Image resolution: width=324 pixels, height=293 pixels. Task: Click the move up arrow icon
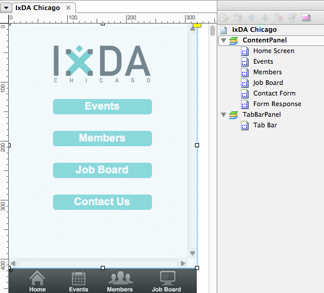click(x=252, y=18)
